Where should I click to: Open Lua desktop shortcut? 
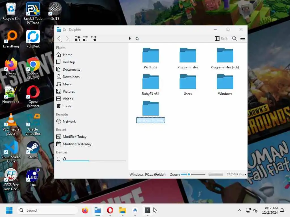tap(33, 177)
